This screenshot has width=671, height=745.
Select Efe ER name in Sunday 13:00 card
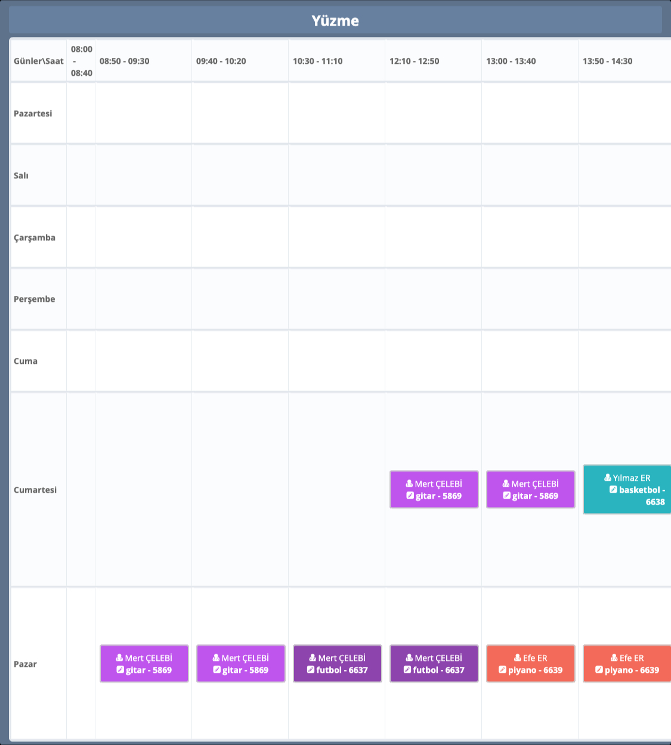pyautogui.click(x=535, y=658)
